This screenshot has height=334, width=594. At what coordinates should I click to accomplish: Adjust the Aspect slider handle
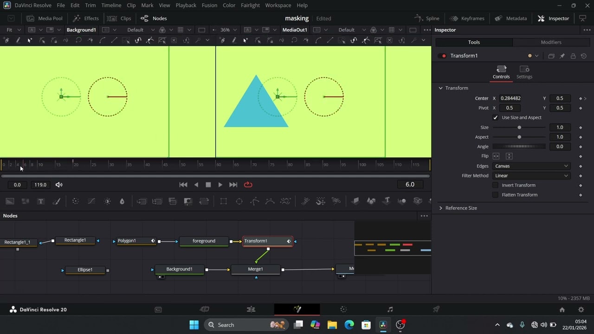519,137
